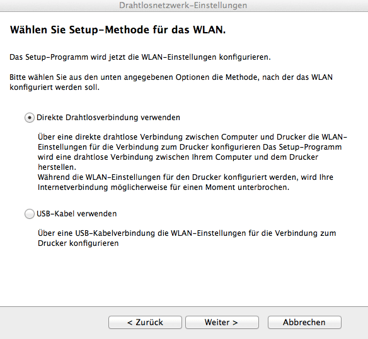Click the instruction line starting Bitte wählen Sie
Image resolution: width=368 pixels, height=339 pixels.
pos(171,77)
